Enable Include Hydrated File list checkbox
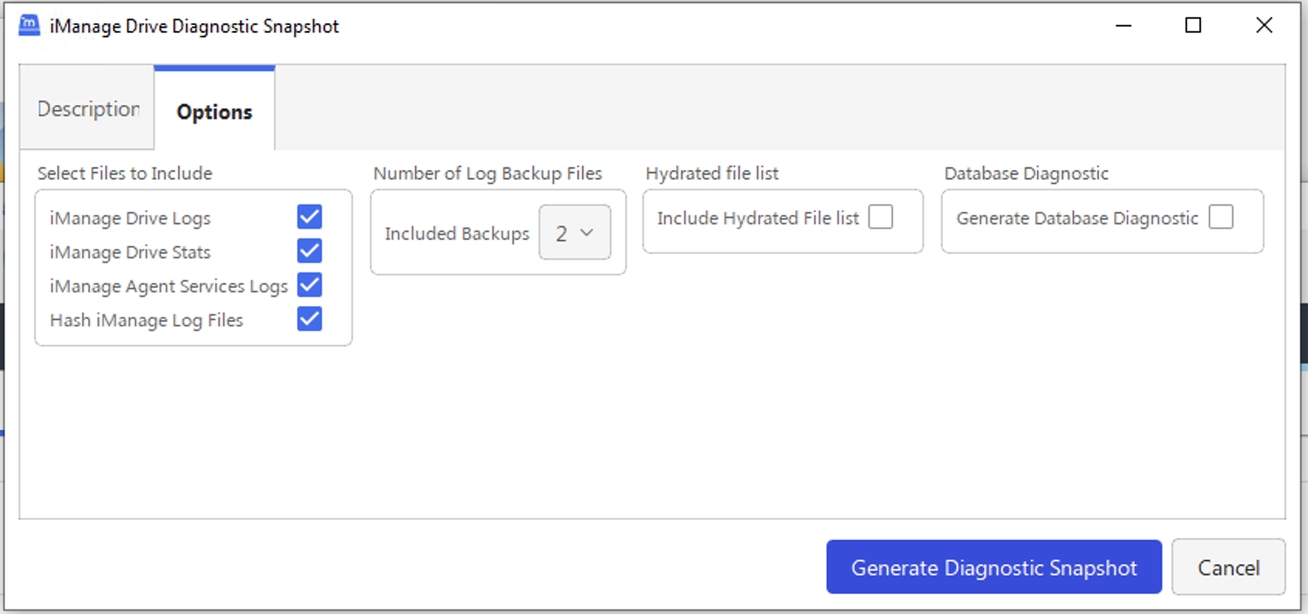Viewport: 1308px width, 614px height. click(x=880, y=217)
